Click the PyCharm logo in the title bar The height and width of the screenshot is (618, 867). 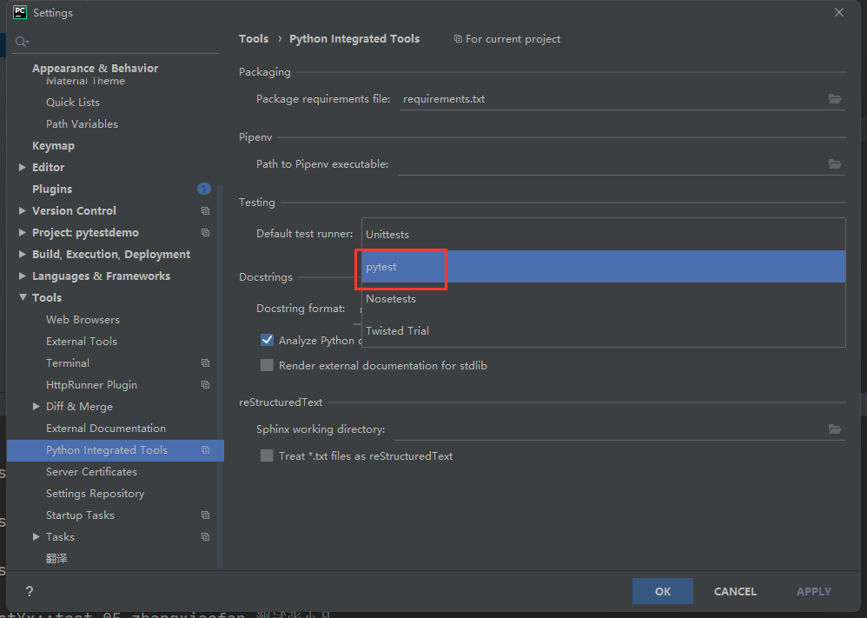click(x=20, y=12)
